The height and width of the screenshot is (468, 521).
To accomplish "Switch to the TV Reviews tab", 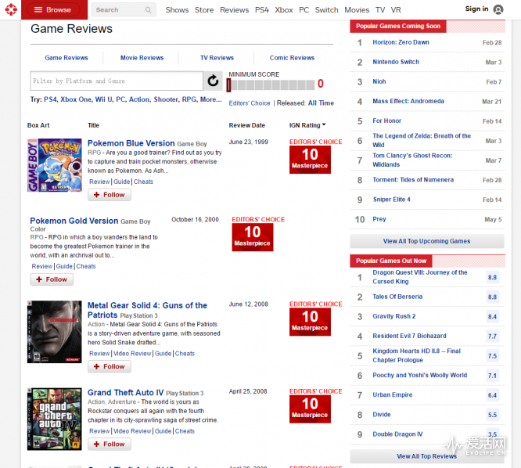I will coord(217,58).
